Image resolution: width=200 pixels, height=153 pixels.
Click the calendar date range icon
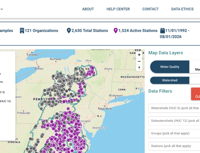[x=162, y=30]
